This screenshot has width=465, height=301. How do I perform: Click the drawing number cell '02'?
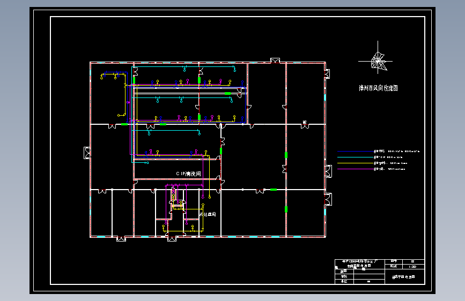click(x=412, y=261)
